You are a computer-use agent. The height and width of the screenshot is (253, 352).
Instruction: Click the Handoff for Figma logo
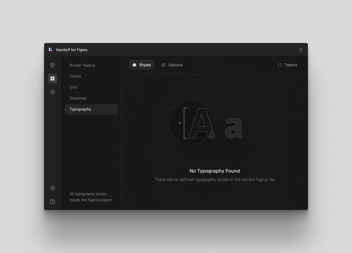point(50,49)
